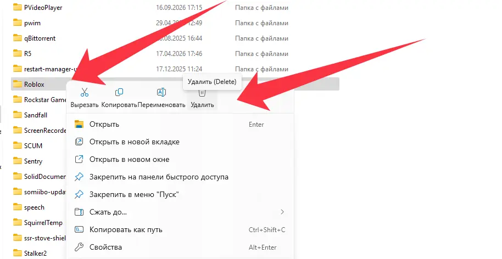Click the ssr-stove-shield folder icon
The height and width of the screenshot is (259, 502).
(x=17, y=238)
